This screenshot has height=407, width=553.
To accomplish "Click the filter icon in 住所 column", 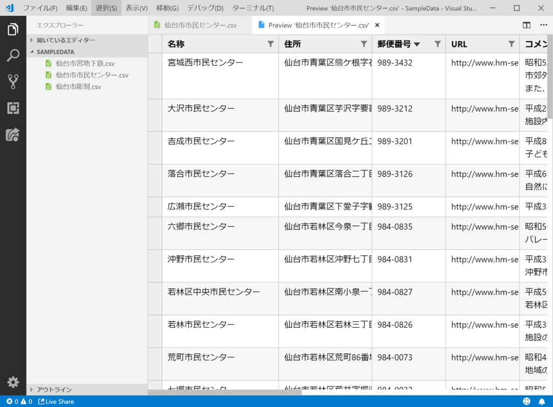I will click(364, 44).
